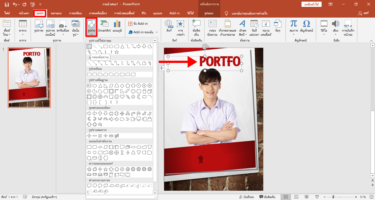
Task: Toggle Comments pane in status bar
Action: [x=267, y=197]
